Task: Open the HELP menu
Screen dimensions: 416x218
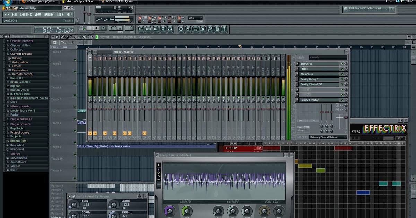Action: 69,15
